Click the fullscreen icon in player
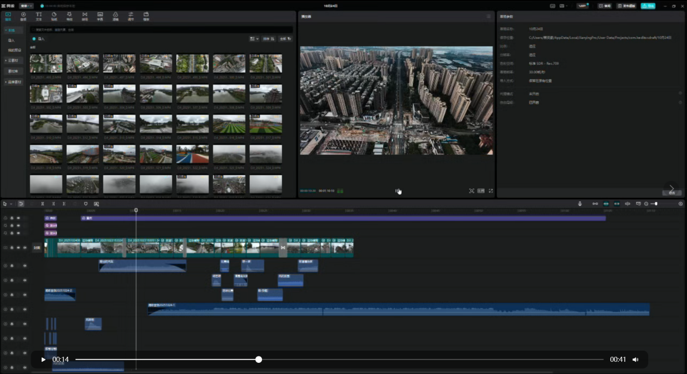 coord(491,191)
